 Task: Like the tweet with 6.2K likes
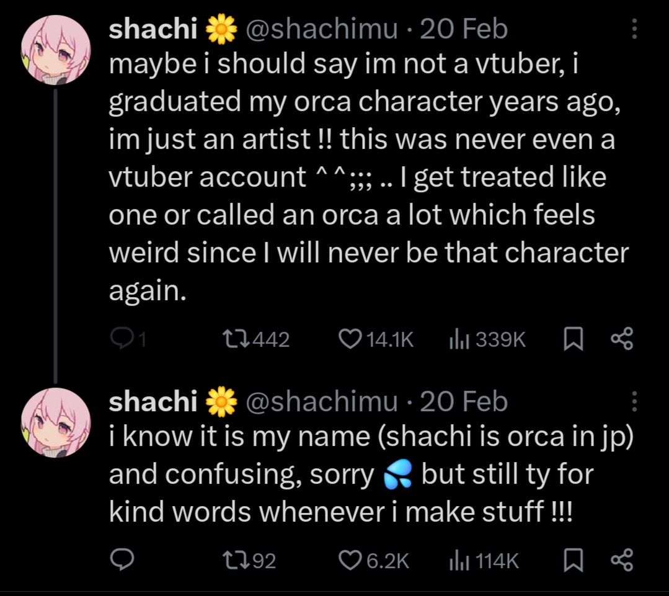tap(352, 561)
